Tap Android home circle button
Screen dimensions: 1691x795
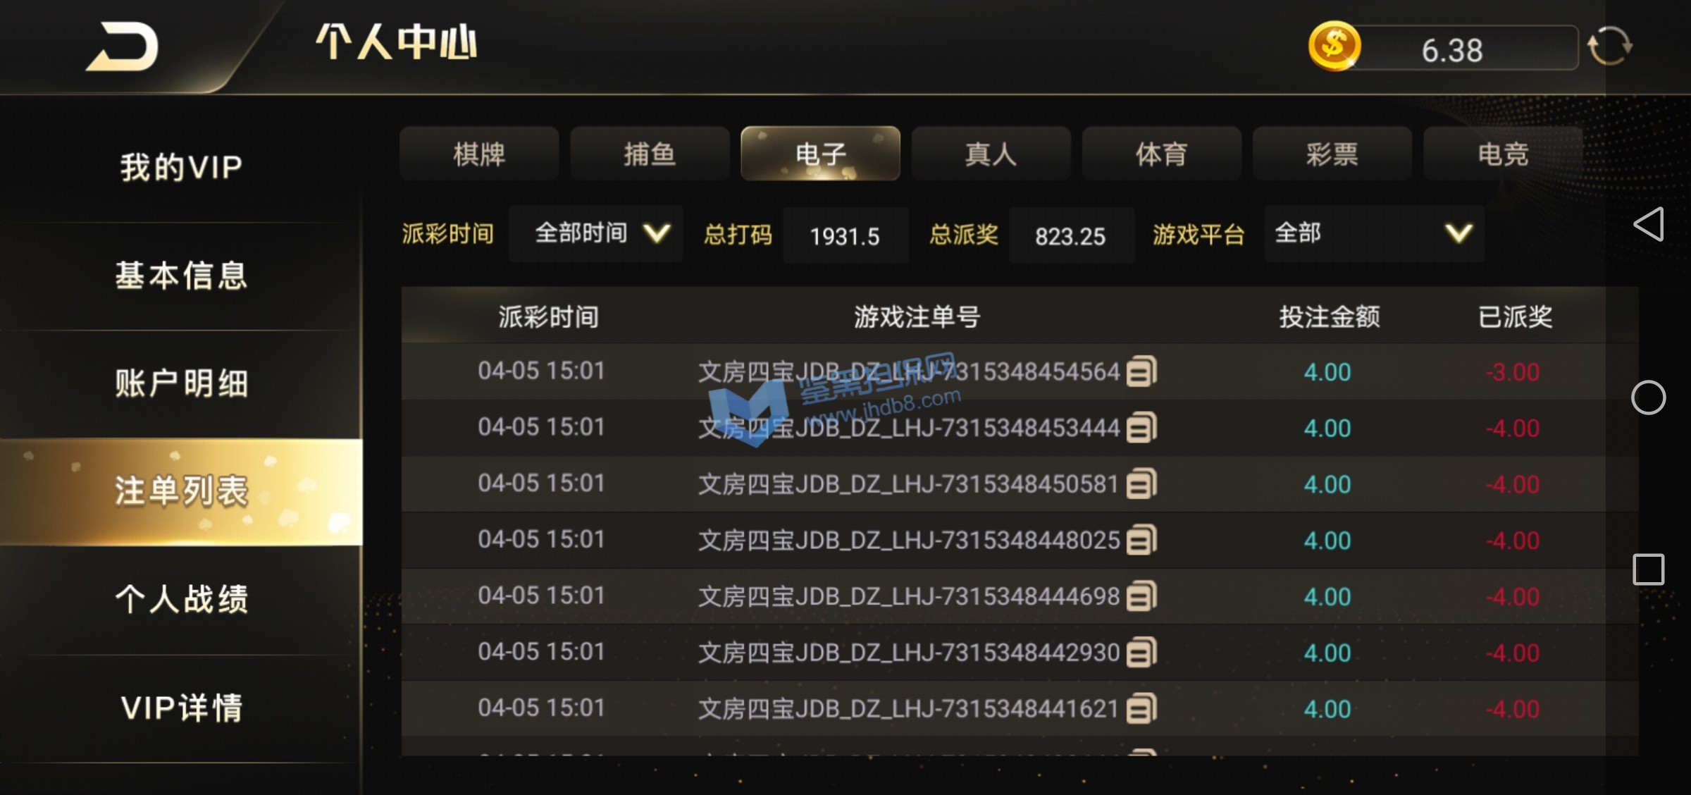pyautogui.click(x=1649, y=397)
